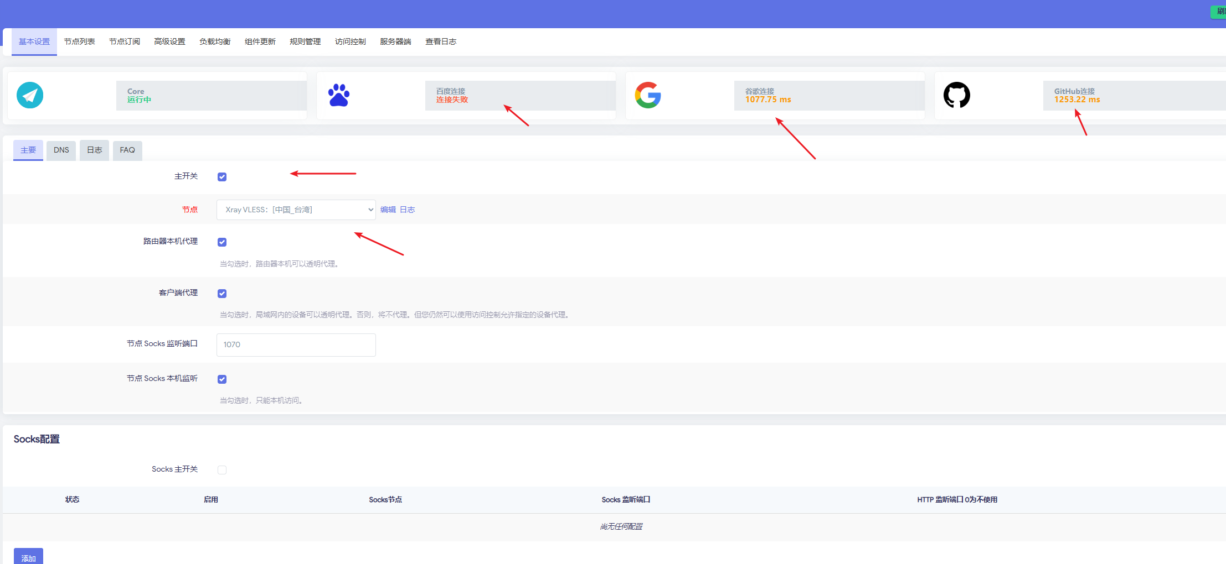Click the GitHub octocat icon

coord(956,95)
